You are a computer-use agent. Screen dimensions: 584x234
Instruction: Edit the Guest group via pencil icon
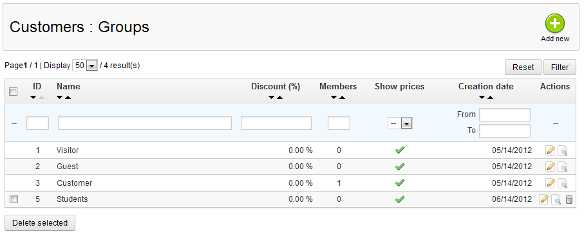point(550,166)
